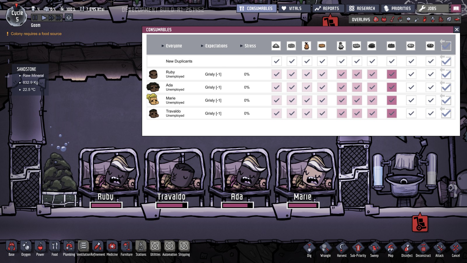Screen dimensions: 467x263
Task: Open the Automation build category
Action: point(170,249)
